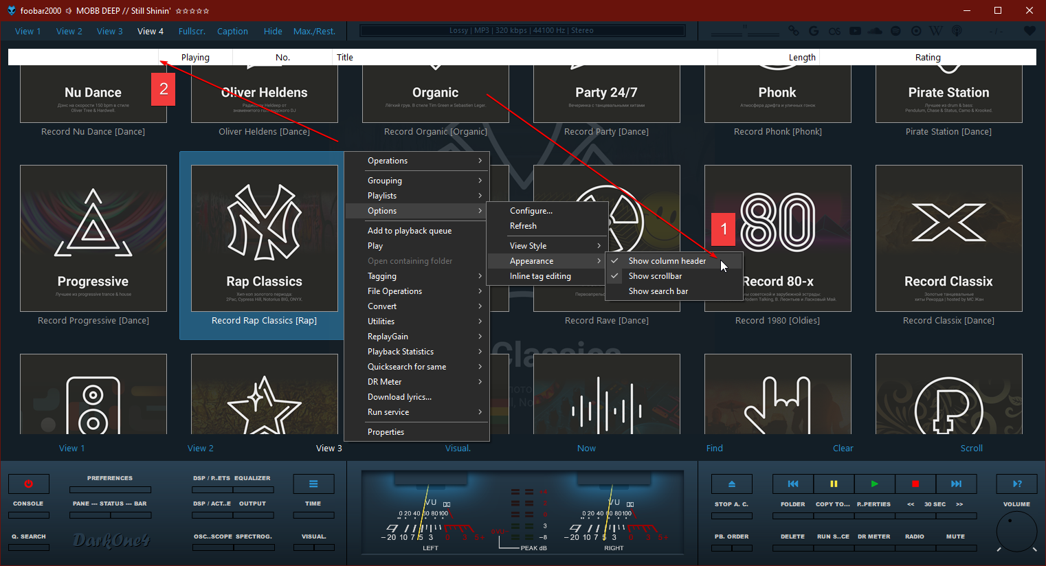The image size is (1046, 566).
Task: Select the Record Classix station cover
Action: (x=949, y=238)
